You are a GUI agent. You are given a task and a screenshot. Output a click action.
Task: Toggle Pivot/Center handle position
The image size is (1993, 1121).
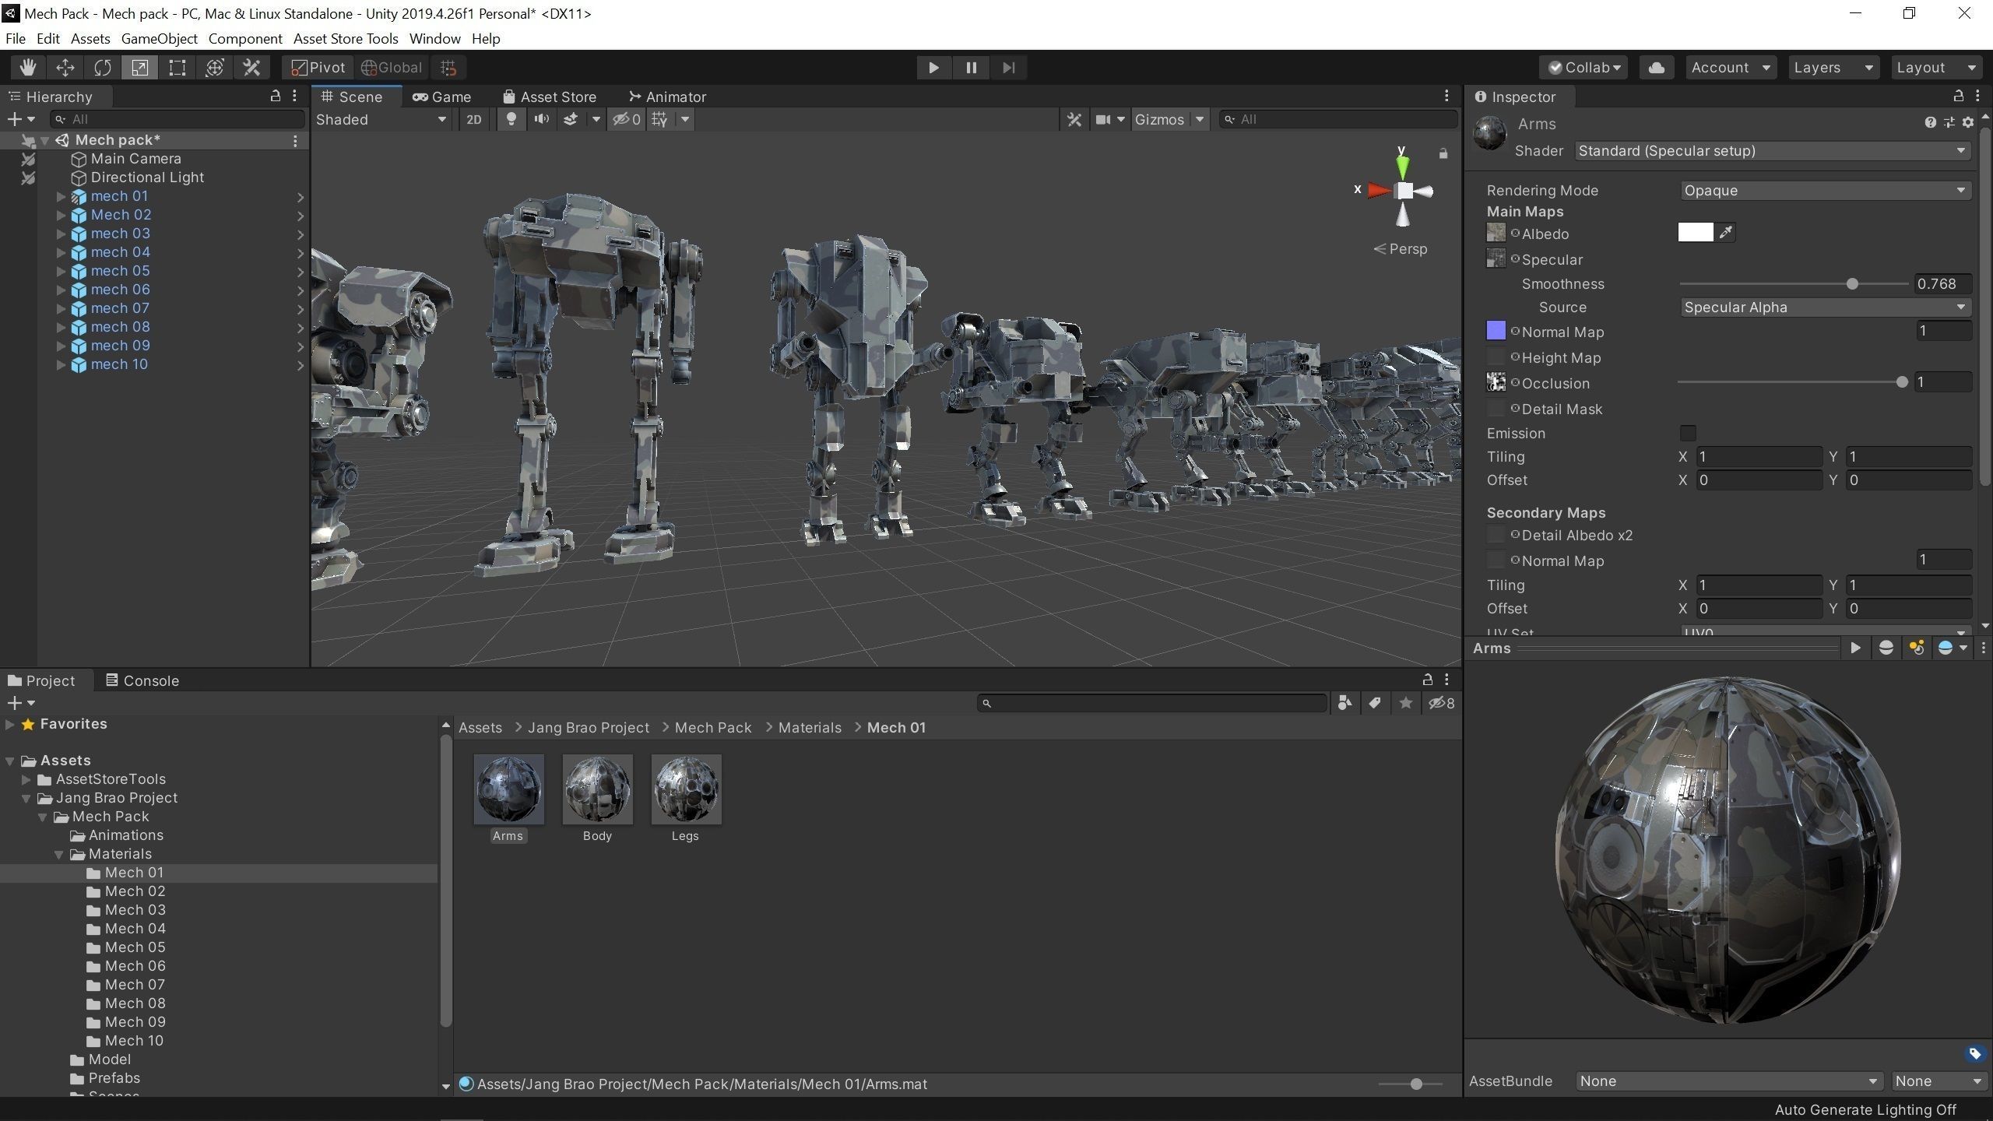pyautogui.click(x=318, y=68)
